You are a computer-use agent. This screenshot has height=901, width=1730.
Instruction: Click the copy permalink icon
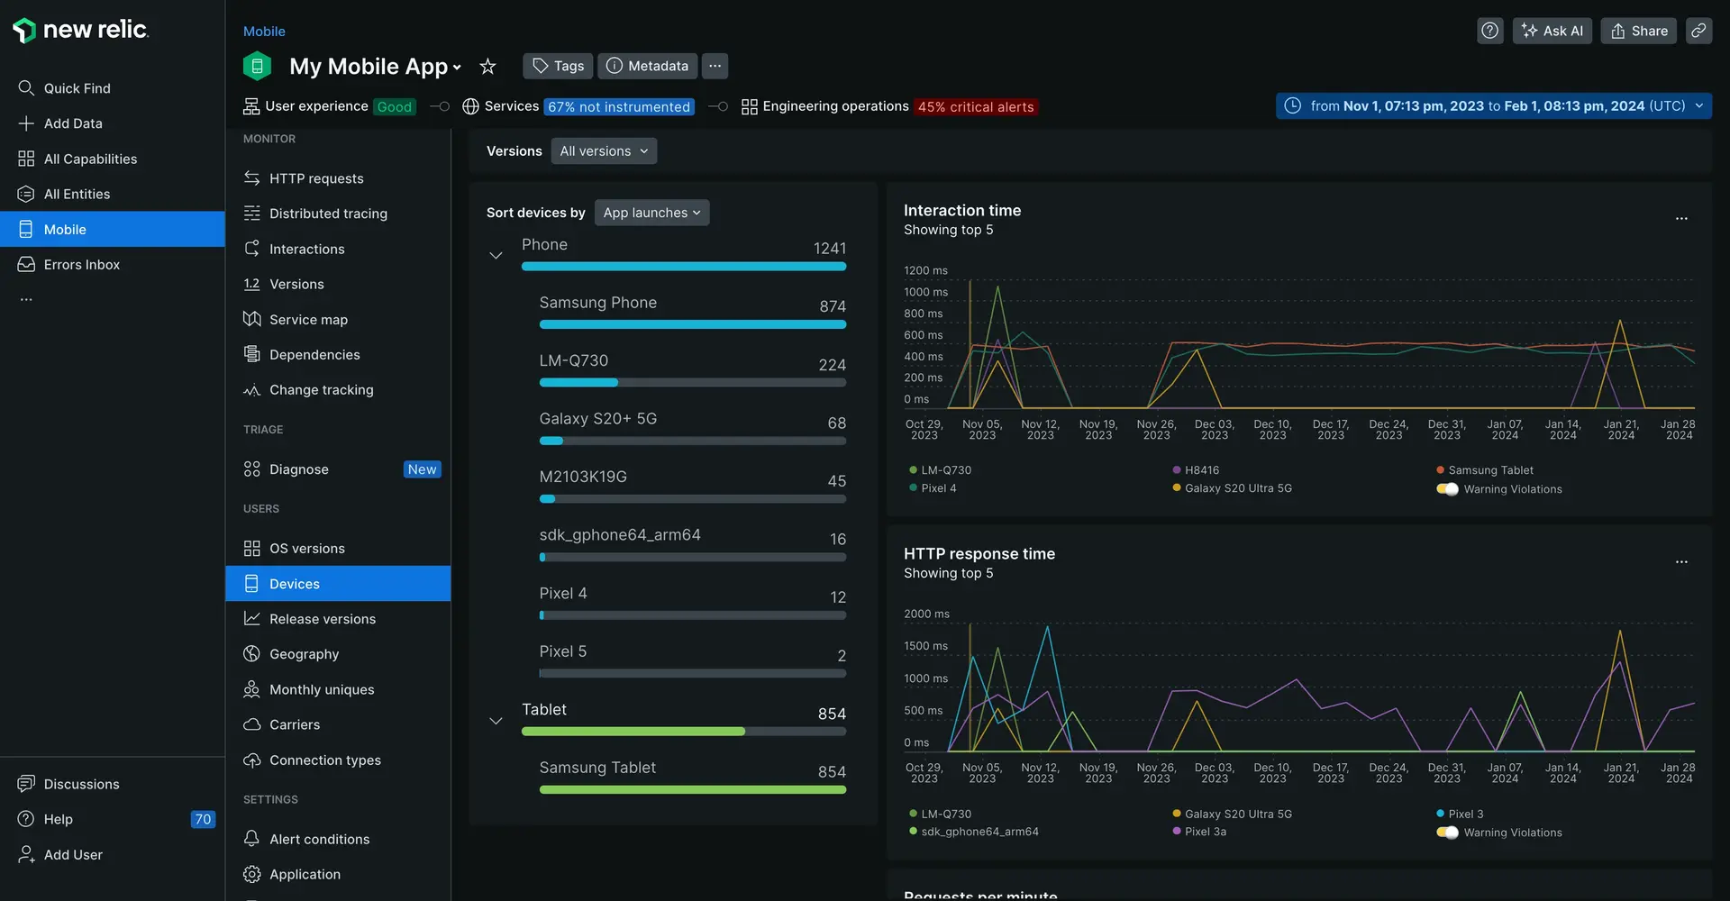pyautogui.click(x=1698, y=31)
